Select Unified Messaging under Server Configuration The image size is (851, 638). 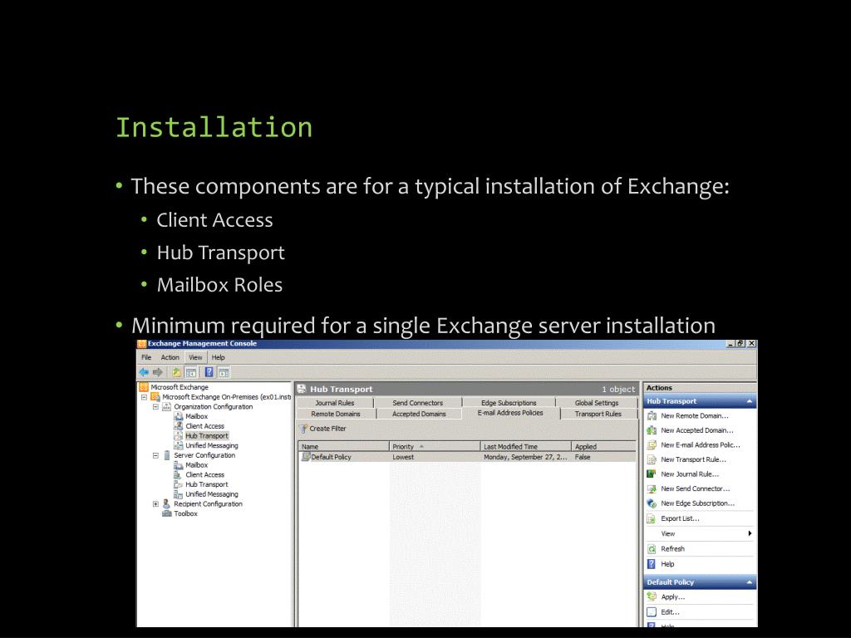pos(212,494)
